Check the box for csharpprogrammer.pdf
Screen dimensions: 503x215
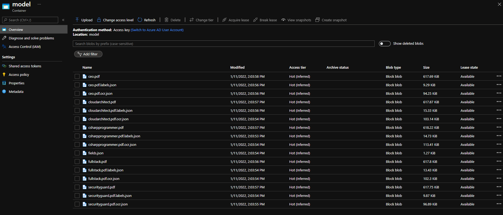point(77,127)
